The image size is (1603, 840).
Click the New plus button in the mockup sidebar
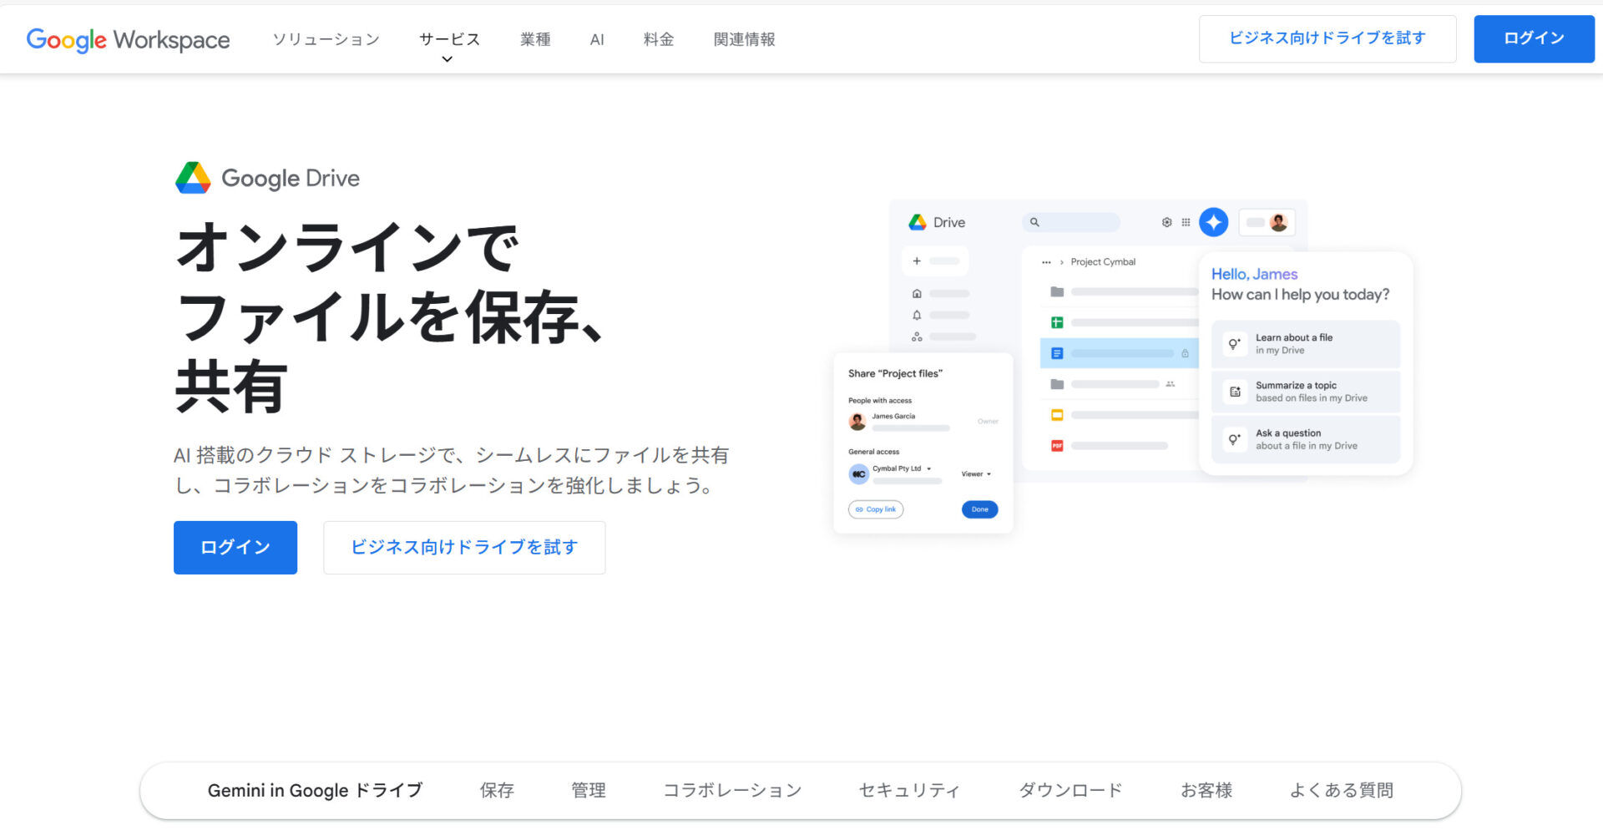click(x=917, y=261)
